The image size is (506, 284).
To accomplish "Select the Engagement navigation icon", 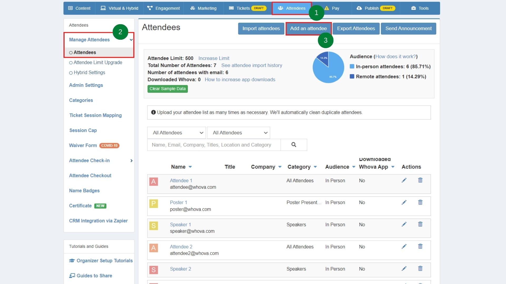I will [149, 8].
